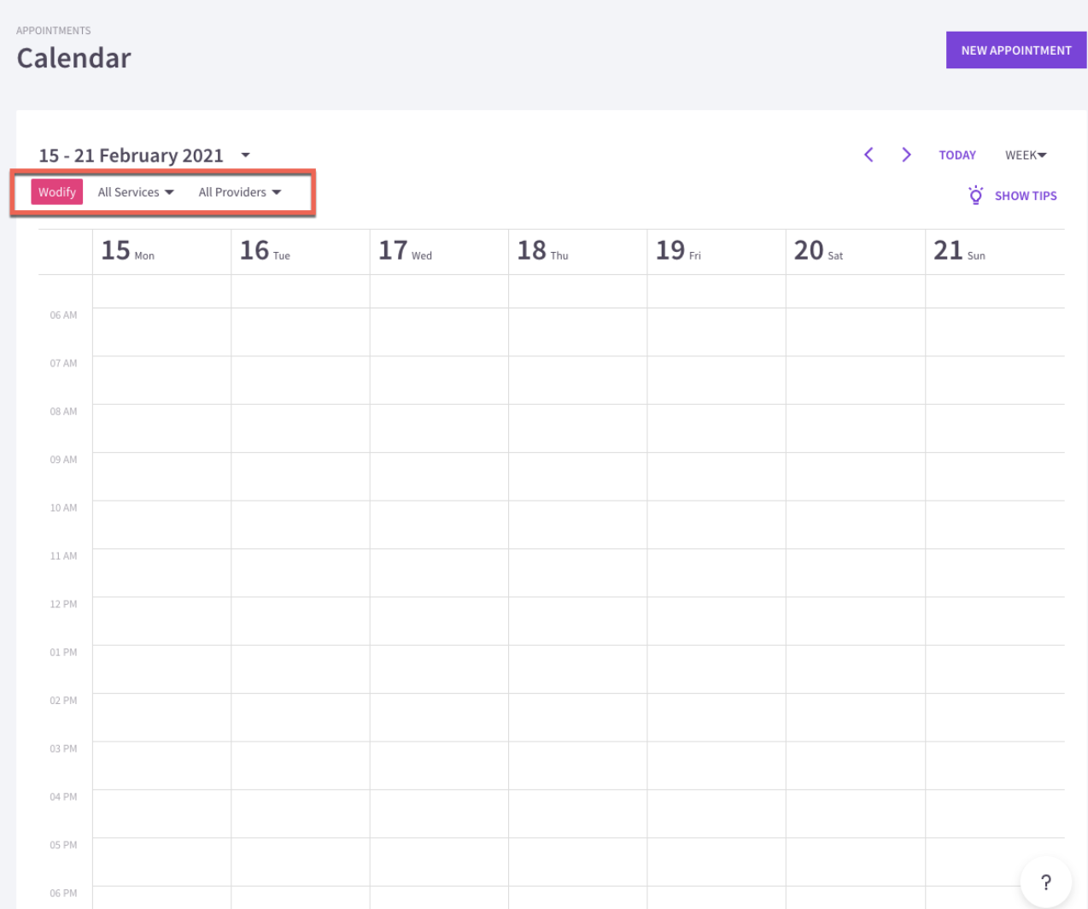The image size is (1088, 909).
Task: Click the New Appointment button
Action: point(1015,50)
